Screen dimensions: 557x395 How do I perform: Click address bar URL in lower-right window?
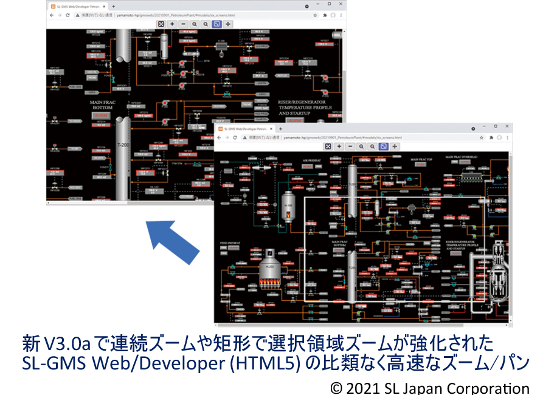pyautogui.click(x=343, y=137)
